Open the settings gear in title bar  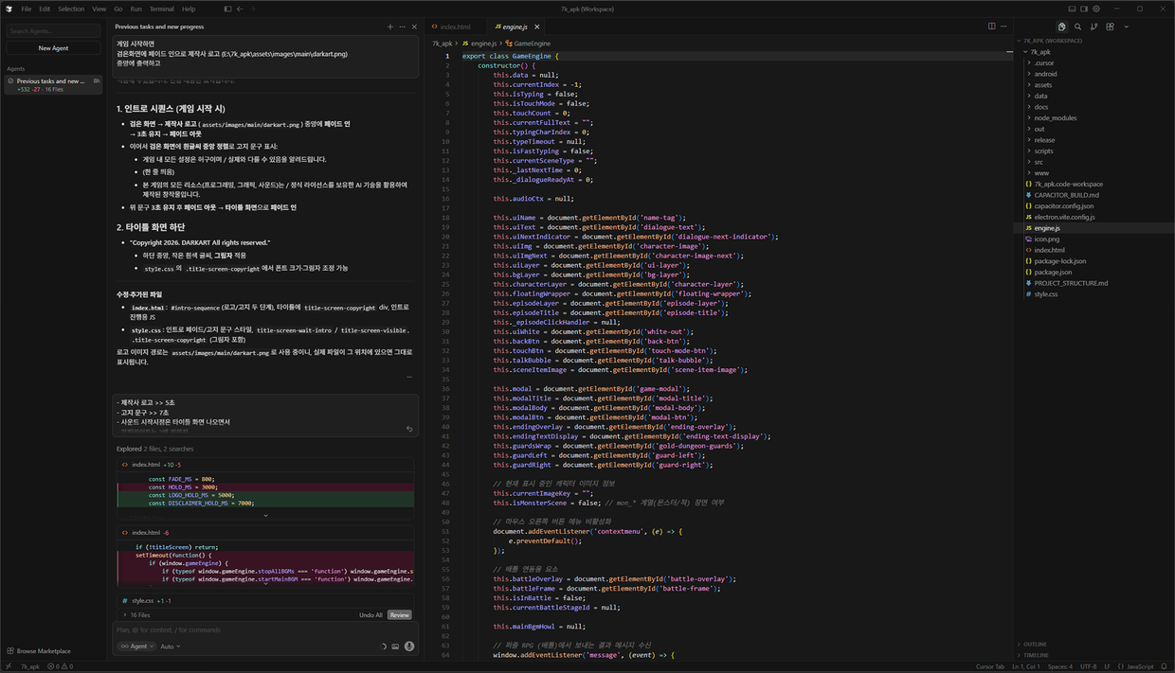[1096, 9]
